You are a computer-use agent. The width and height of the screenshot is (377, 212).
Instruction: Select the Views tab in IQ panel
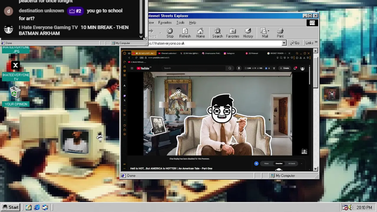[266, 164]
